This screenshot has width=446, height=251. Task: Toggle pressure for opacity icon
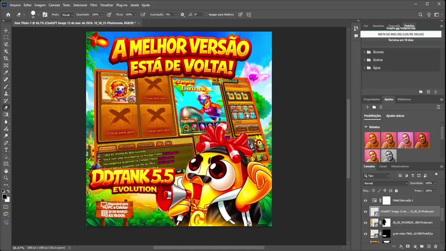pos(109,15)
